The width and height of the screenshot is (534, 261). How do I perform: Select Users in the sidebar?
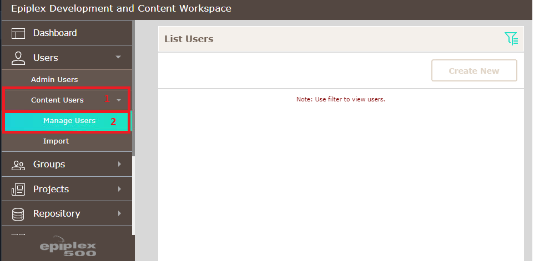point(67,58)
